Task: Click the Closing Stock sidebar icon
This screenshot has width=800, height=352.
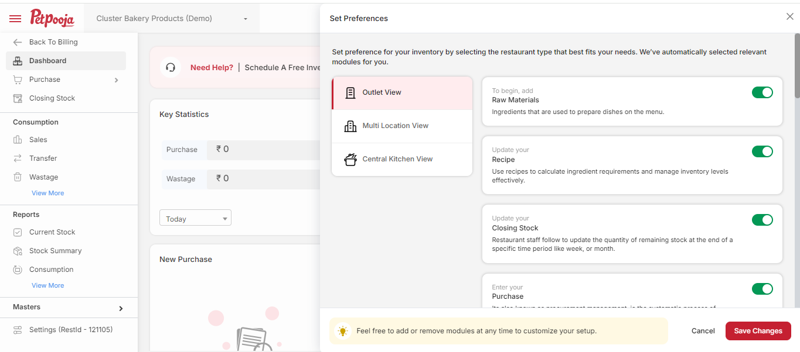Action: 18,98
